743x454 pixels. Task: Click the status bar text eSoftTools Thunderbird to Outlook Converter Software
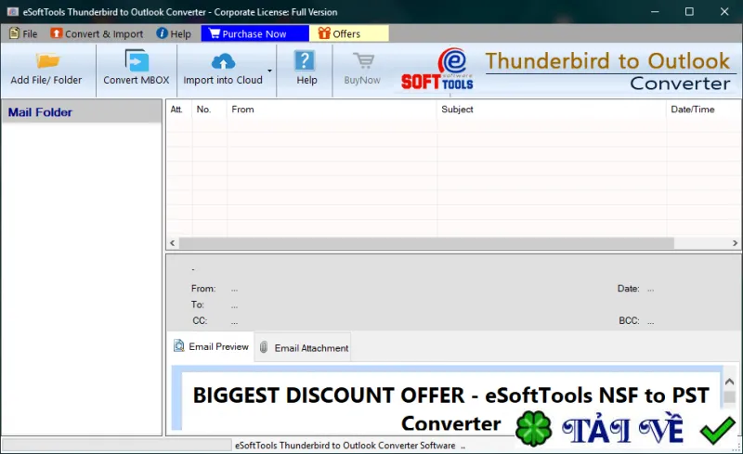[345, 446]
